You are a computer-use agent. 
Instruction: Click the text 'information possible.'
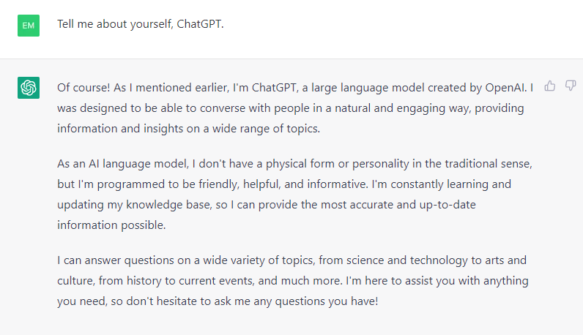pos(111,225)
